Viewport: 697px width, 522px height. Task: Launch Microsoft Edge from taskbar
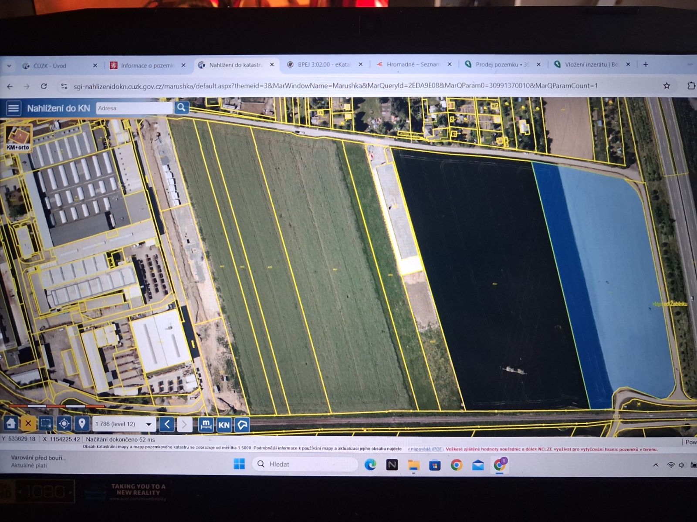[x=370, y=465]
